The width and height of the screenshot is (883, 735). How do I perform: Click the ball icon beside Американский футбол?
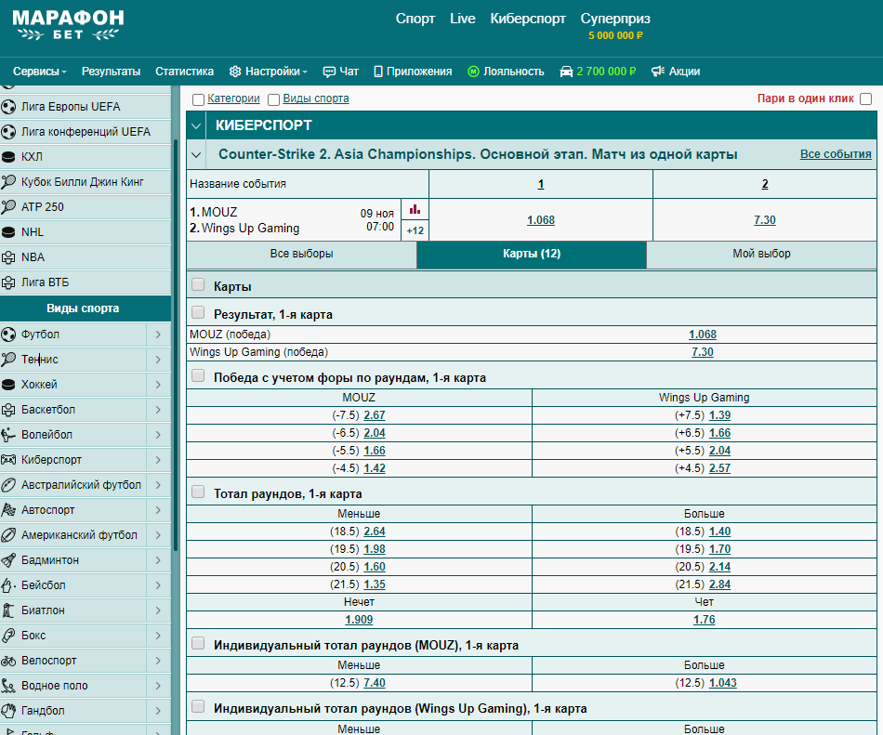pyautogui.click(x=8, y=534)
